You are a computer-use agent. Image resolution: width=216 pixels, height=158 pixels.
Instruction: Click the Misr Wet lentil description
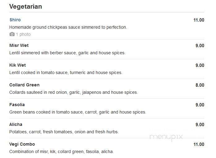[67, 53]
